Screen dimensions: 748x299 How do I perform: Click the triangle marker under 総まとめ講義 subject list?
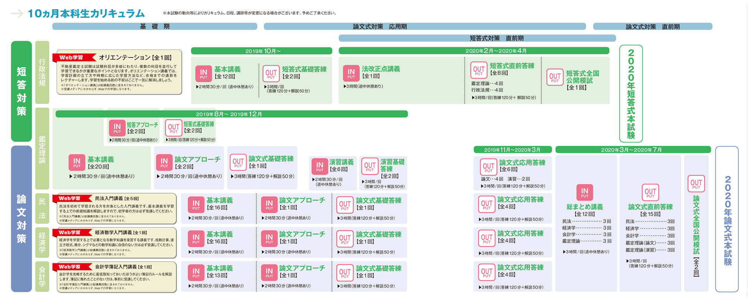click(564, 252)
